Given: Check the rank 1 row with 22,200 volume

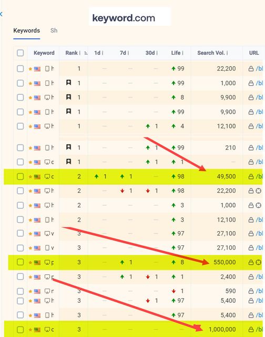Looking at the screenshot, I should (20, 69).
